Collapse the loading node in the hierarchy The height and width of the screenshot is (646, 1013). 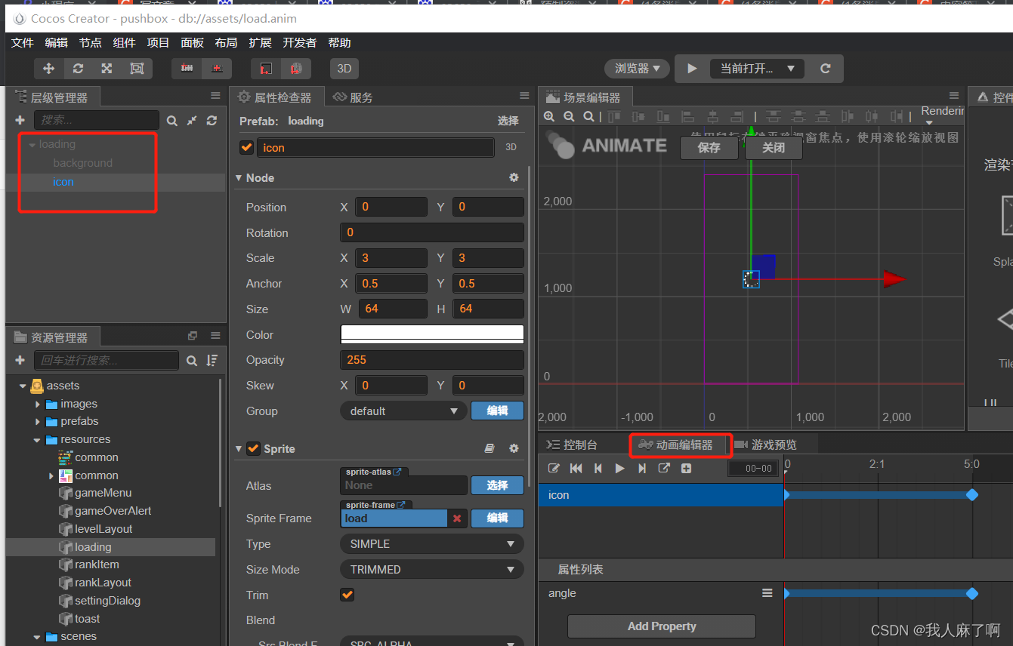(x=32, y=144)
